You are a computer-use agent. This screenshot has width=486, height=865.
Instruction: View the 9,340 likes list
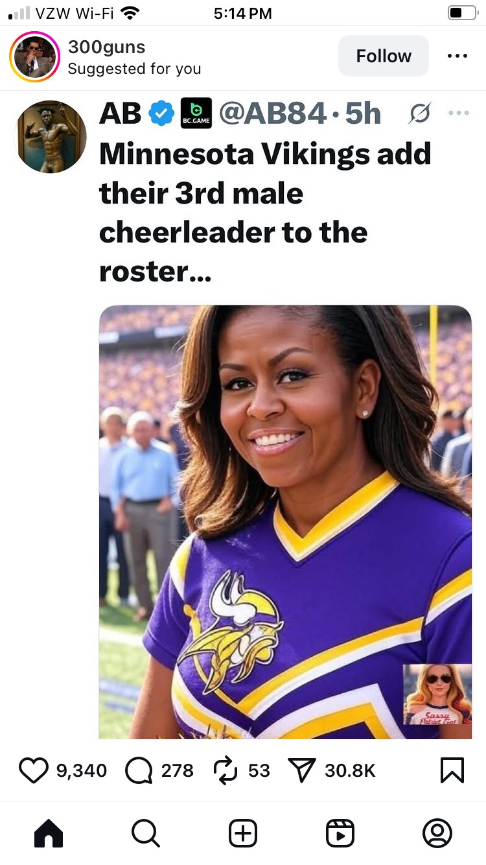82,770
